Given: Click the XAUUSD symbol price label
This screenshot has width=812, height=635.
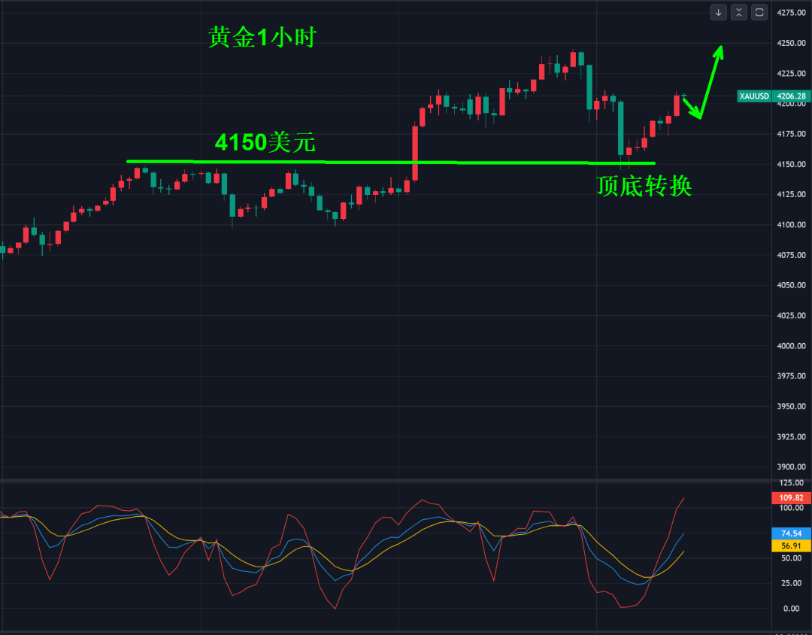Looking at the screenshot, I should pyautogui.click(x=754, y=96).
